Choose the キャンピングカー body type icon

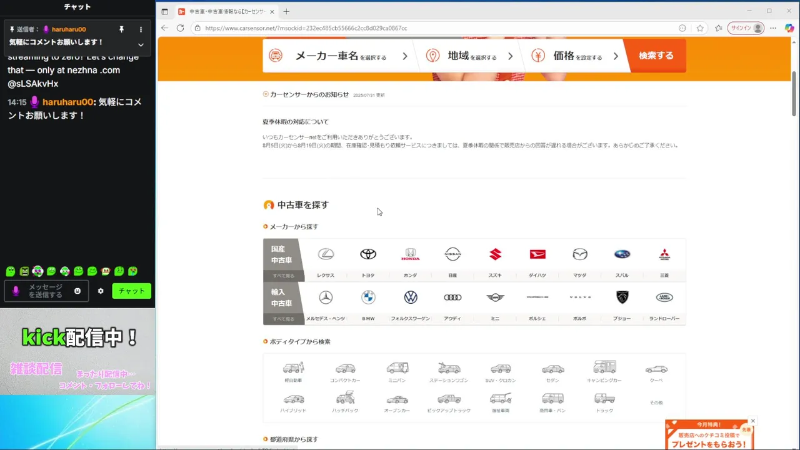click(604, 367)
